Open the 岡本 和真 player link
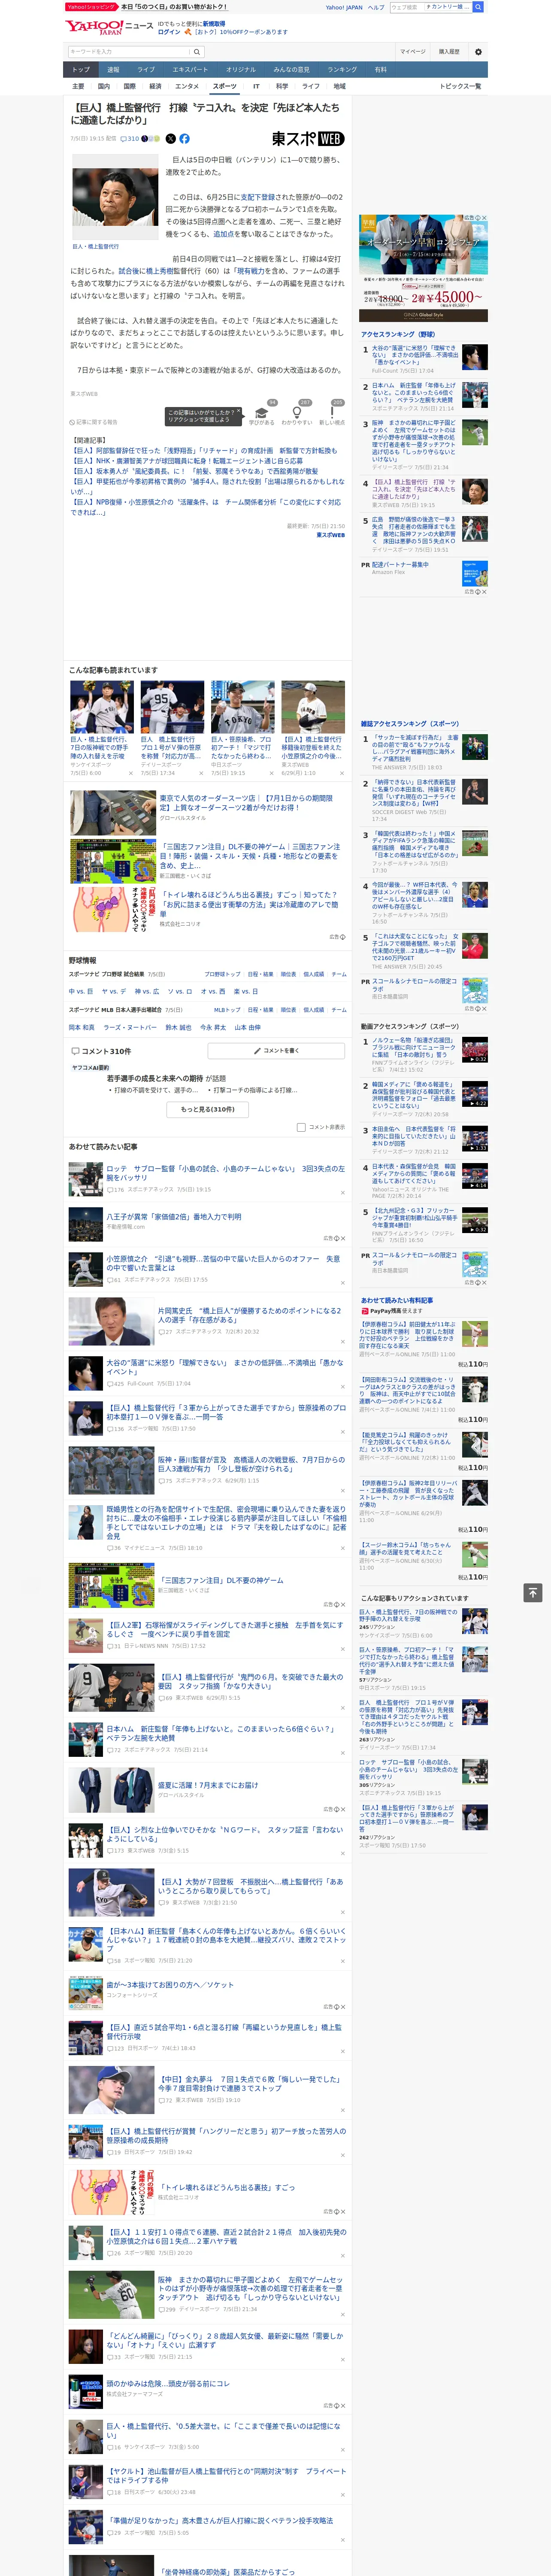551x2576 pixels. click(x=81, y=1027)
